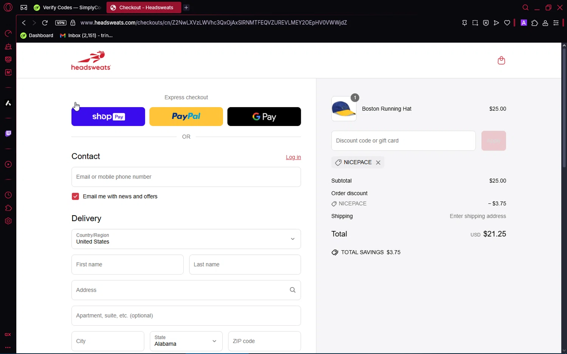Search tabs with magnifier icon
The image size is (567, 354).
[x=525, y=8]
